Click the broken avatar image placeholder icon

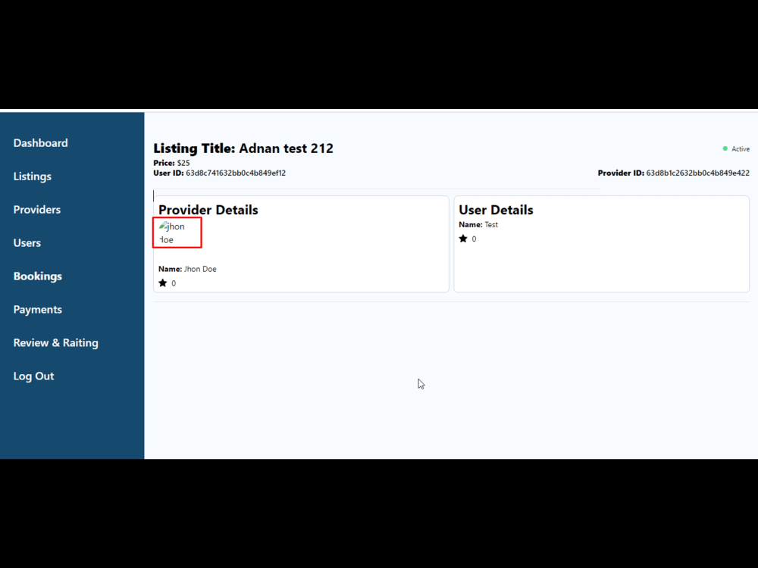click(165, 225)
